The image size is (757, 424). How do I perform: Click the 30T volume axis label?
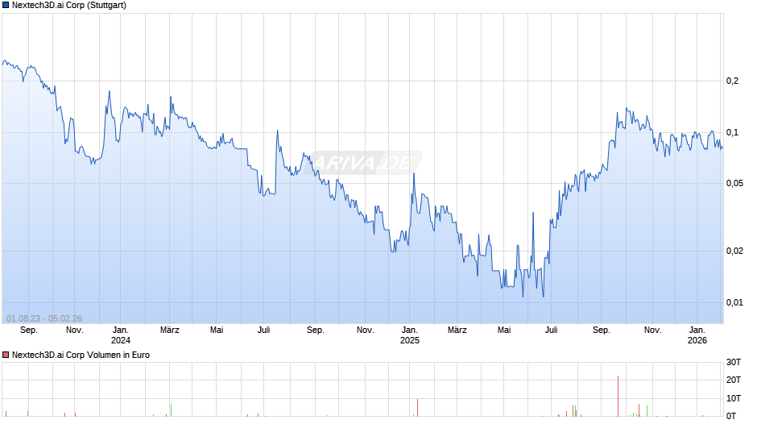pos(734,362)
